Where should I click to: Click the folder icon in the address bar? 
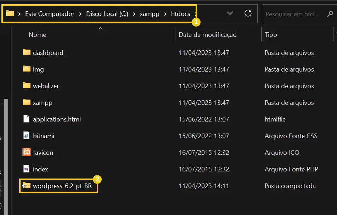[10, 13]
